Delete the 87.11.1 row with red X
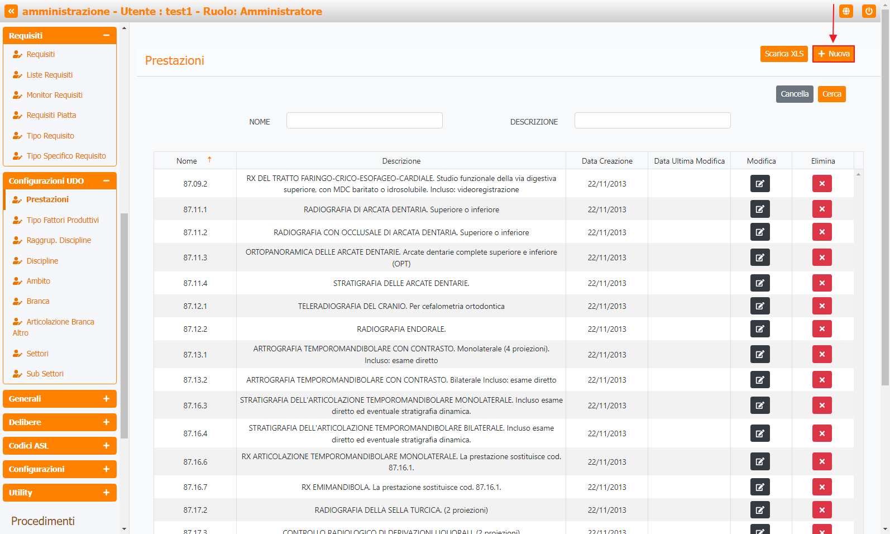 [x=822, y=209]
